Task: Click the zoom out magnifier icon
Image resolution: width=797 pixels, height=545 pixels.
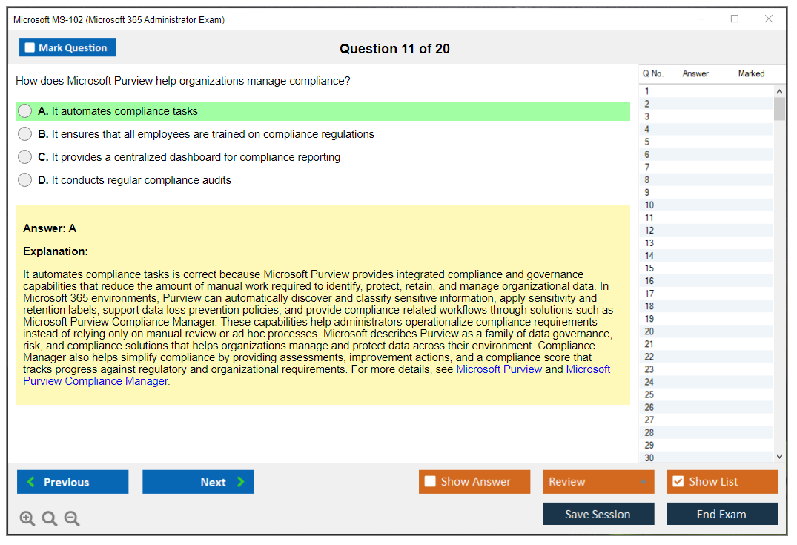Action: coord(72,518)
